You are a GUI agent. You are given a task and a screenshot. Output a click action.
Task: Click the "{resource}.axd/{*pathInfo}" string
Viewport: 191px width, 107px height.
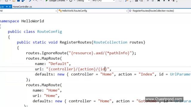(100, 53)
